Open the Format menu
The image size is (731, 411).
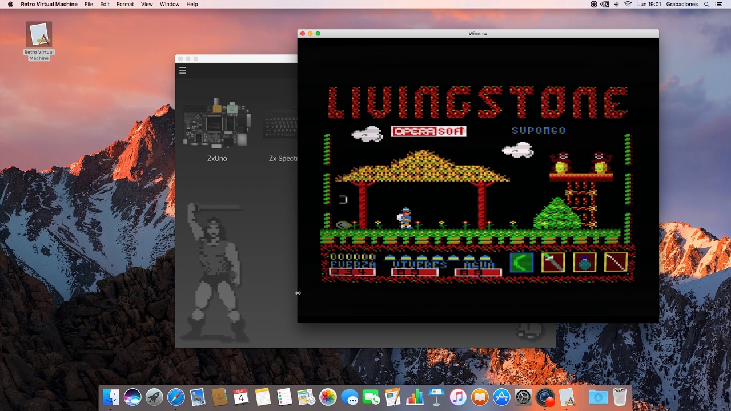[125, 4]
